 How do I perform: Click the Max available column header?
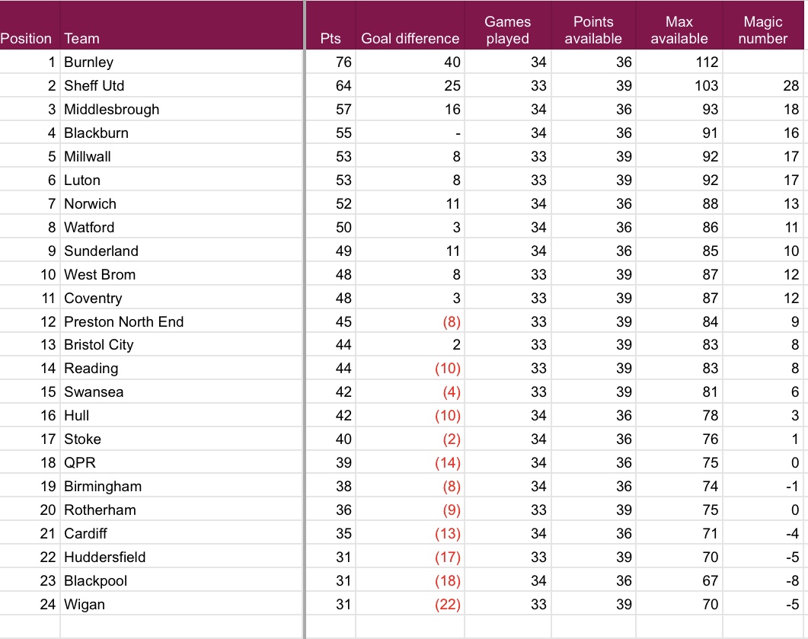pyautogui.click(x=679, y=30)
